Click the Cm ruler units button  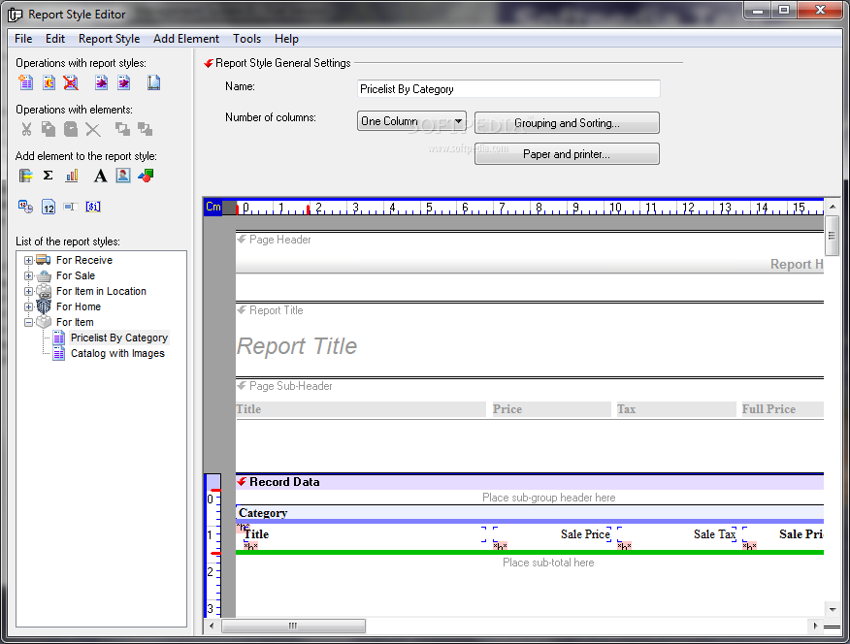coord(213,207)
